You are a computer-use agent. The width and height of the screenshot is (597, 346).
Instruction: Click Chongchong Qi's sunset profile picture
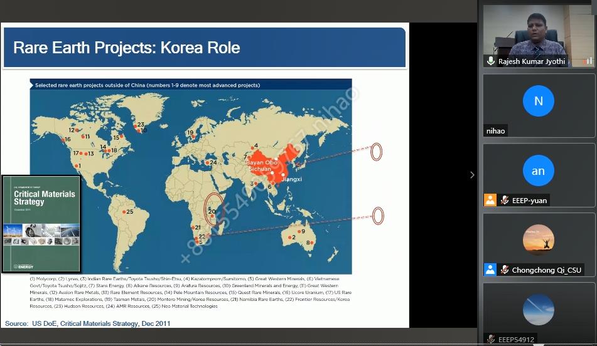(538, 240)
